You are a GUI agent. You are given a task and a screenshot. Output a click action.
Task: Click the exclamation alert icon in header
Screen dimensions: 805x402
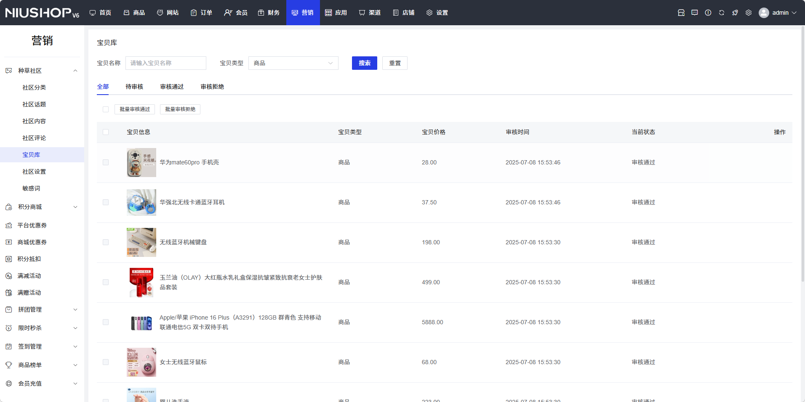(x=708, y=13)
